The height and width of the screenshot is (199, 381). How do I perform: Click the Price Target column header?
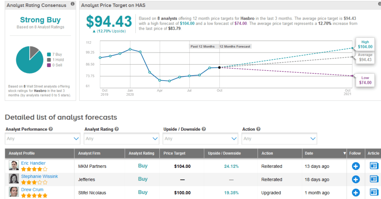click(175, 153)
